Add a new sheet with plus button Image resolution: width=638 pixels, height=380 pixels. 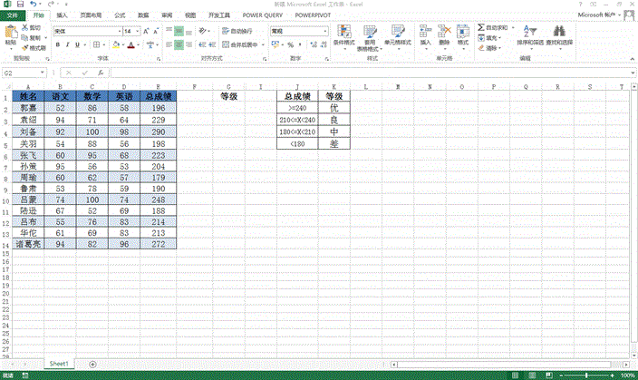point(93,363)
